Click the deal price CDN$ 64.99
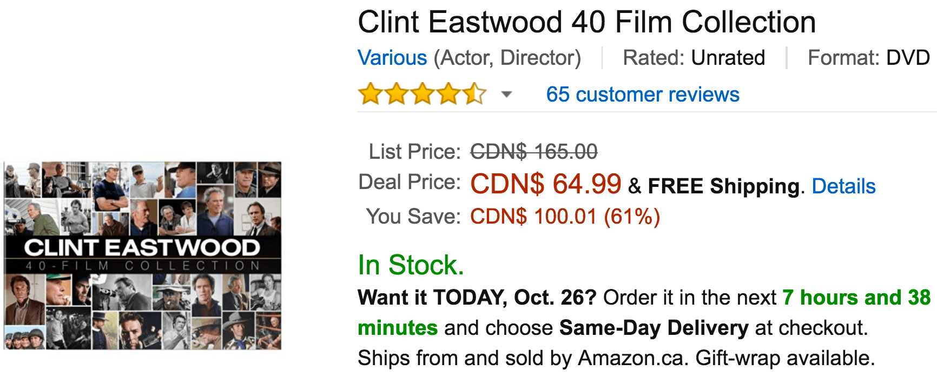Screen dimensions: 937x377 (x=546, y=184)
